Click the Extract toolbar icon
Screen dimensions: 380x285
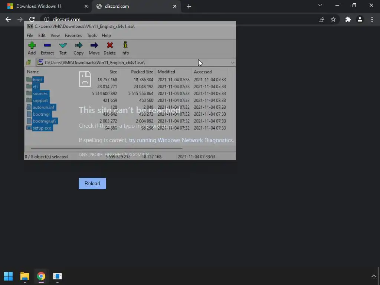point(47,48)
